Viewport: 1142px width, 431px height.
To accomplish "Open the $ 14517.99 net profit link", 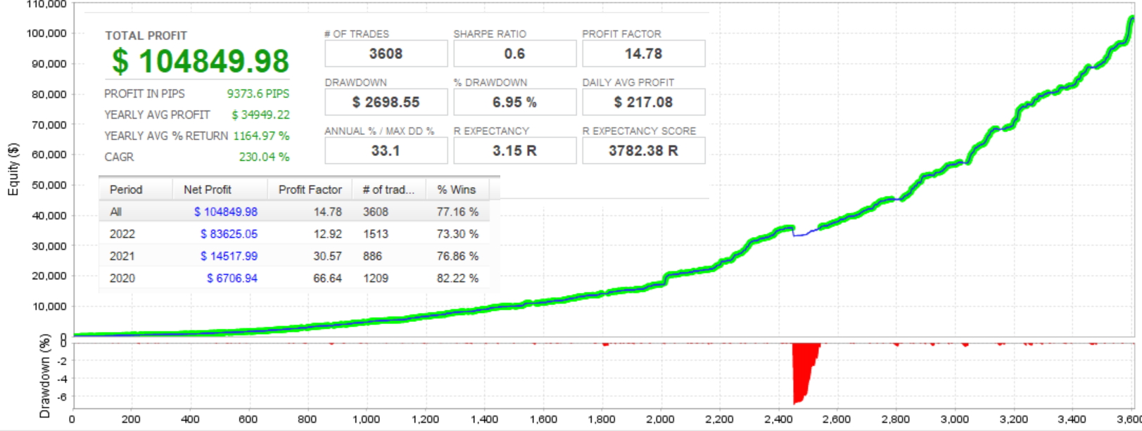I will 229,257.
